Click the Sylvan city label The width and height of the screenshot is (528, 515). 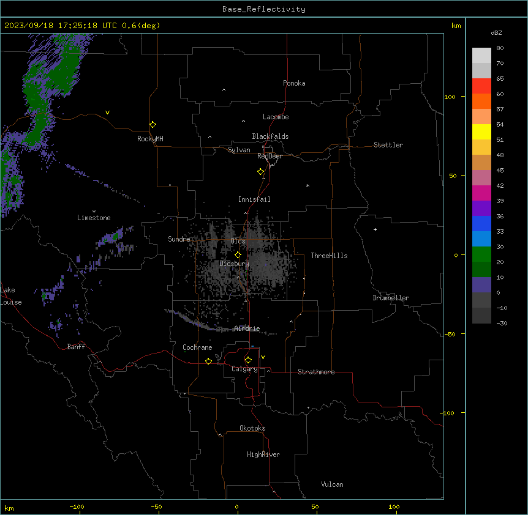(x=239, y=150)
